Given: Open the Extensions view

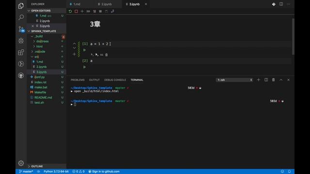Looking at the screenshot, I should pos(21,52).
